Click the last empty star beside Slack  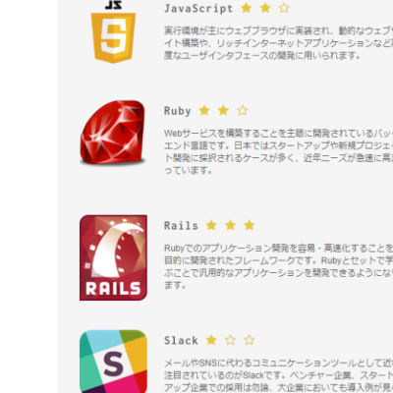[x=250, y=340]
